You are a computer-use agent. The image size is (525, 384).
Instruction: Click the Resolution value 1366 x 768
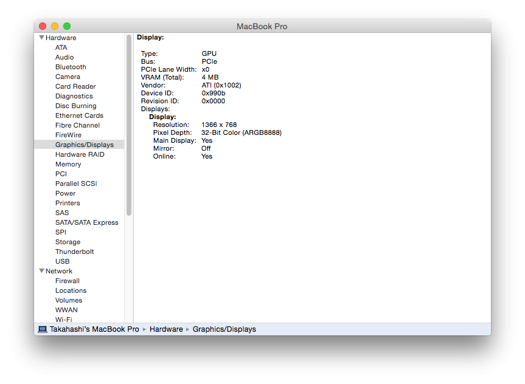[219, 125]
